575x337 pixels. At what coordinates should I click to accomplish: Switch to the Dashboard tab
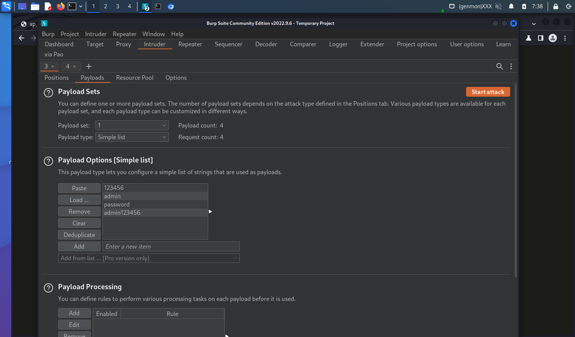click(59, 44)
